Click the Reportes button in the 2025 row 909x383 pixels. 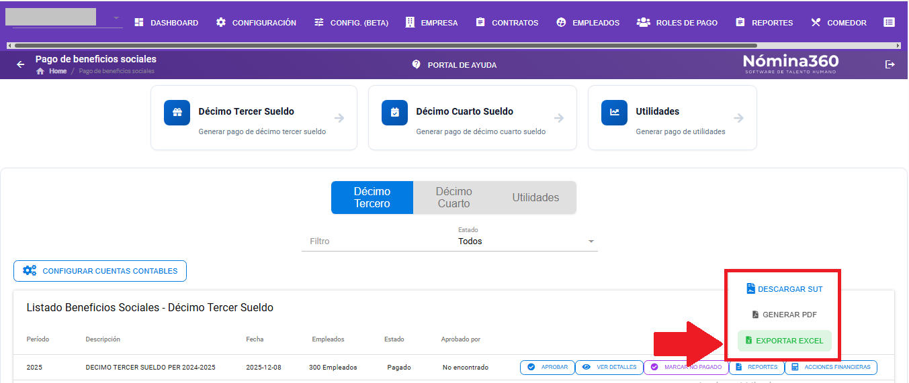click(756, 367)
